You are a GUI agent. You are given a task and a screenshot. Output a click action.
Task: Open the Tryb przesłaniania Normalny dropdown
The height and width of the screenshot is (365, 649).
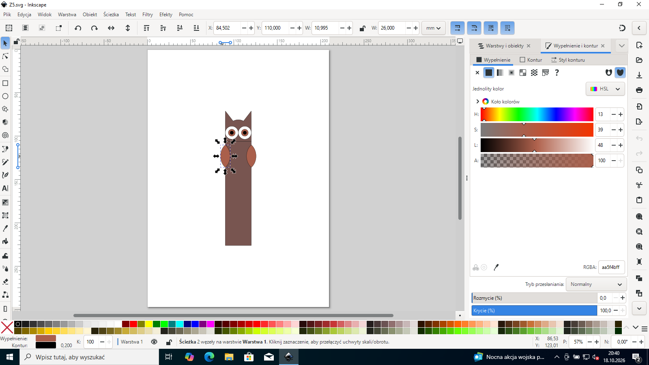point(596,284)
